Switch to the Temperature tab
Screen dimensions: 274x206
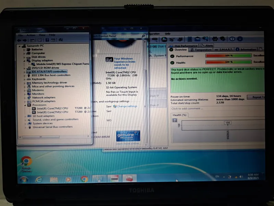pos(201,50)
